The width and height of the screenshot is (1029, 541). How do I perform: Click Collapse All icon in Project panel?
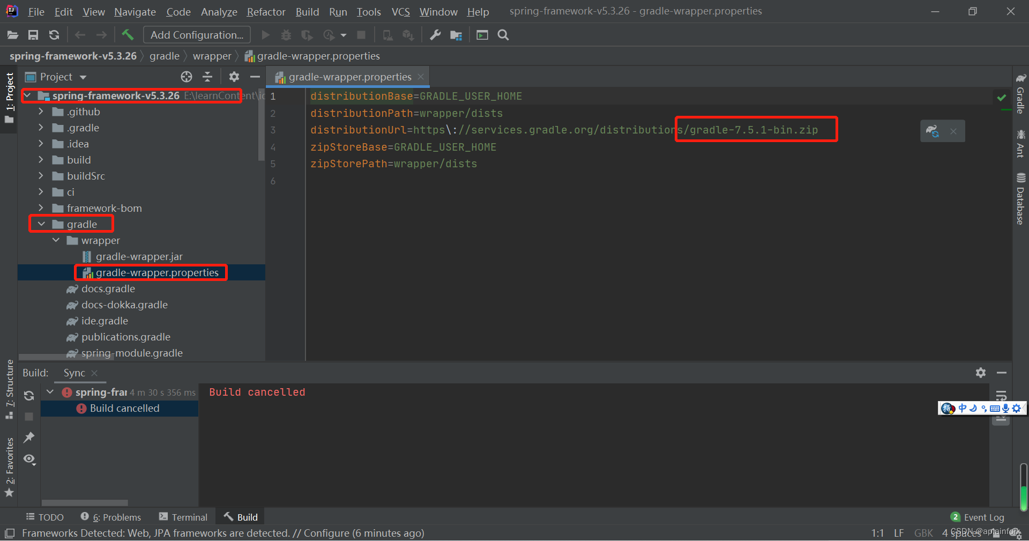click(207, 77)
